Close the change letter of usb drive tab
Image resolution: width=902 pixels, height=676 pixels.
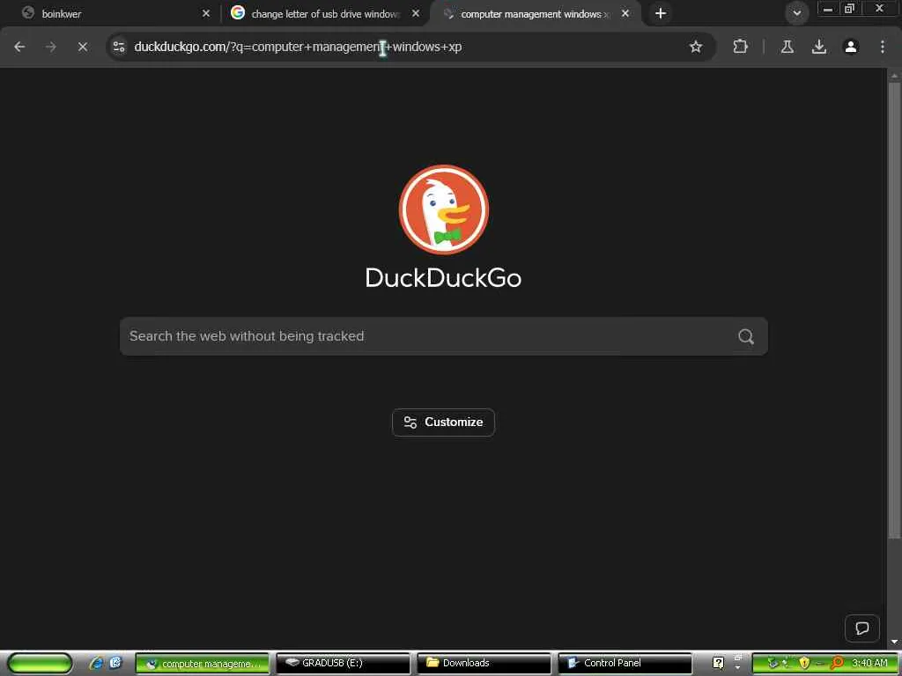coord(416,13)
